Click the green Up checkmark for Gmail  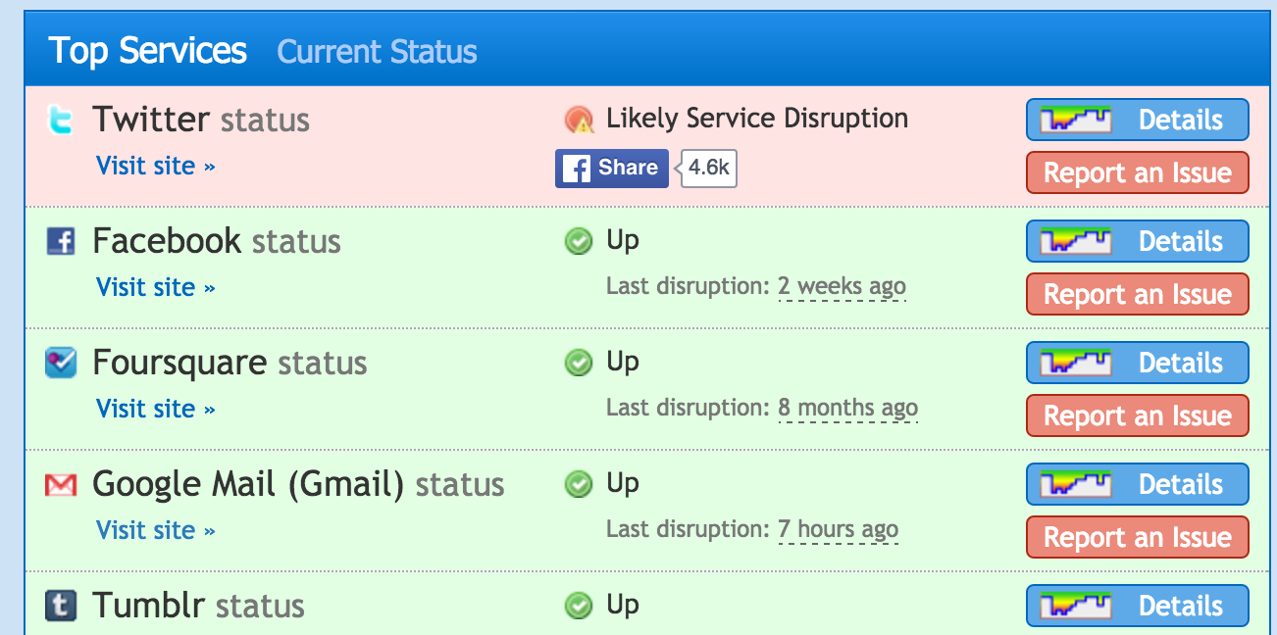580,484
